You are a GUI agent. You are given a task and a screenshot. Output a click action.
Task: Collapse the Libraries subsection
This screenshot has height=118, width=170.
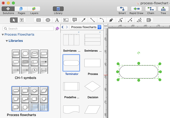coord(7,41)
